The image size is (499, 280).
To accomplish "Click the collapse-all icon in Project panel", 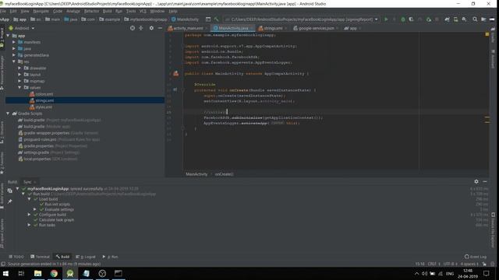I will coord(141,28).
